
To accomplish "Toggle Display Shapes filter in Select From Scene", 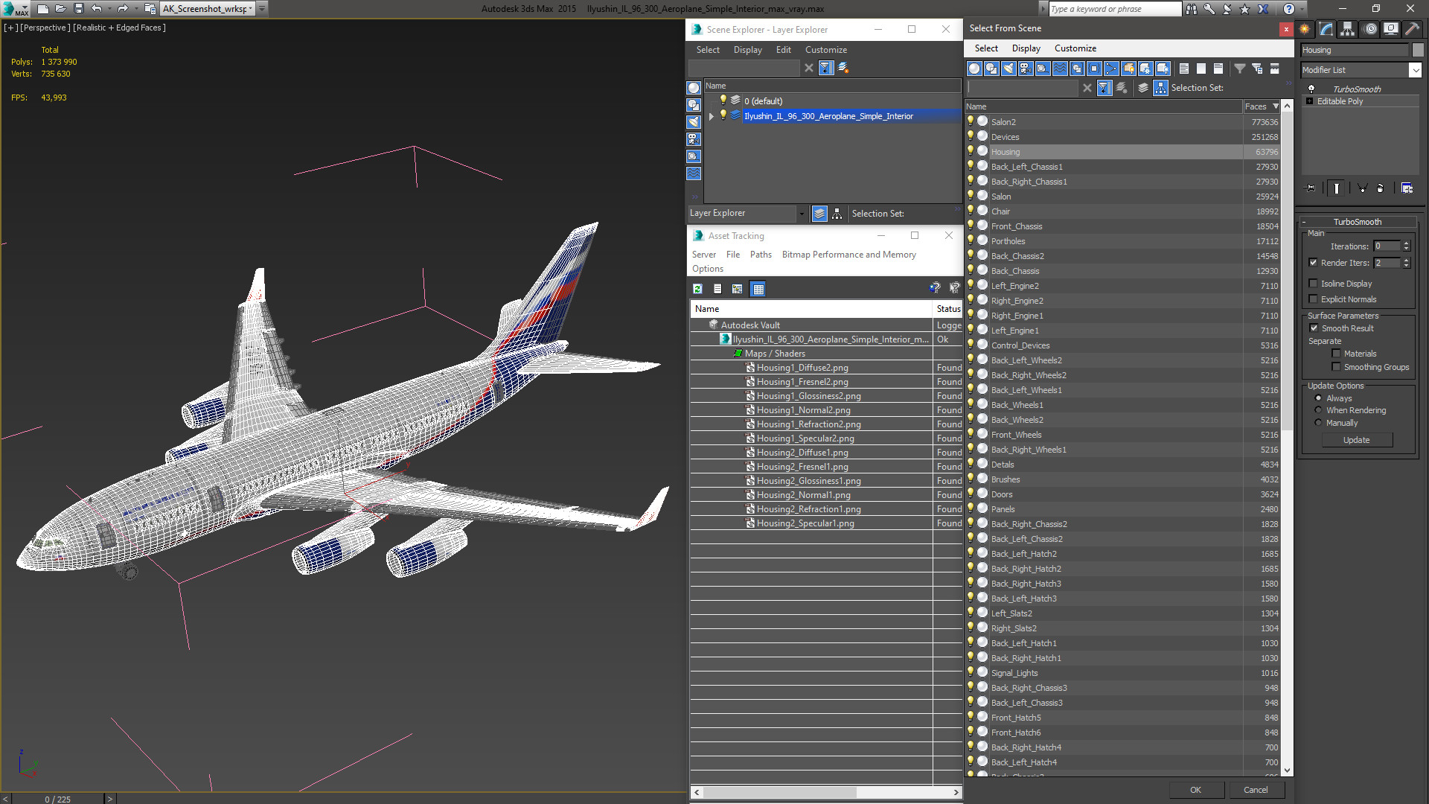I will 991,68.
